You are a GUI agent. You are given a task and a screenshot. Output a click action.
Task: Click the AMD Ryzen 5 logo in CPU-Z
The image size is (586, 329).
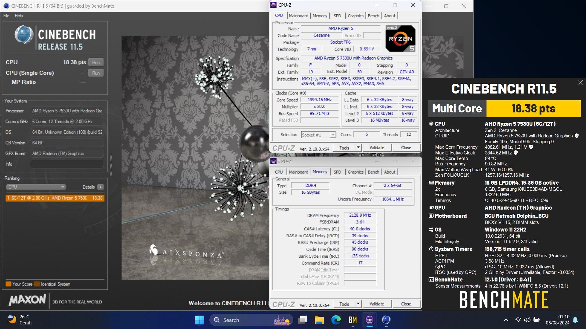[x=400, y=38]
